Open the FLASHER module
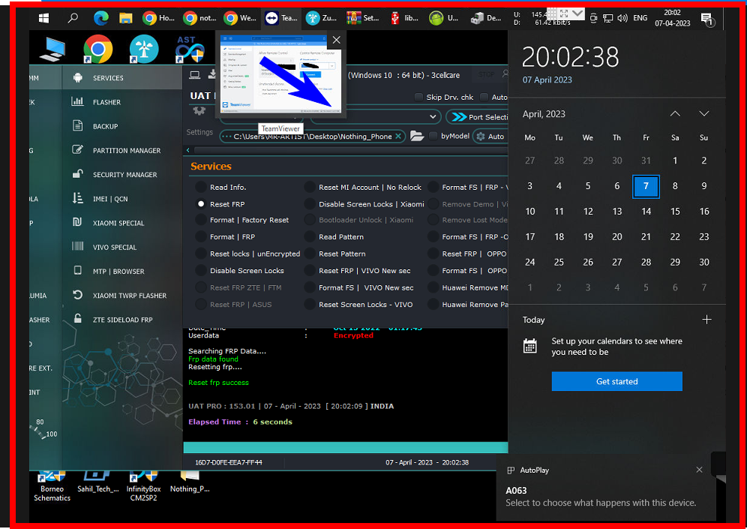The height and width of the screenshot is (529, 747). point(122,102)
